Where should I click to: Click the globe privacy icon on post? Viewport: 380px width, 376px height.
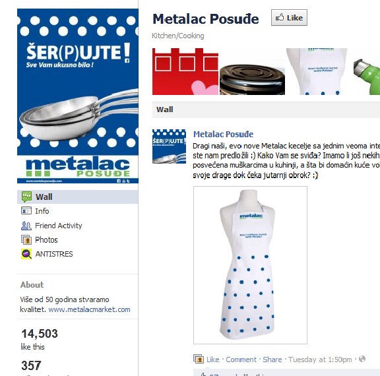pos(362,359)
